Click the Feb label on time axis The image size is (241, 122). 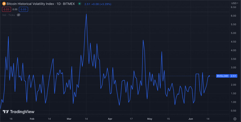click(32, 119)
